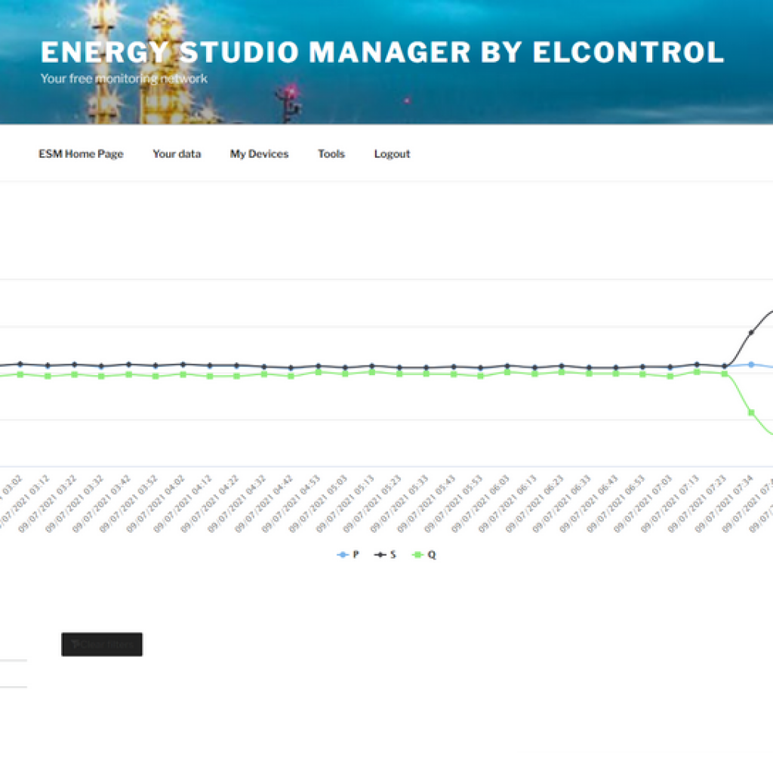Click the green Q marker at 06:03
This screenshot has height=773, width=773.
pos(507,372)
